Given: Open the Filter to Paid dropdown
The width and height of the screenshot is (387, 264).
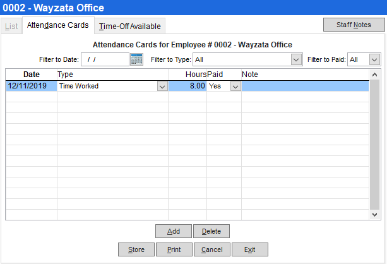Looking at the screenshot, I should [374, 59].
